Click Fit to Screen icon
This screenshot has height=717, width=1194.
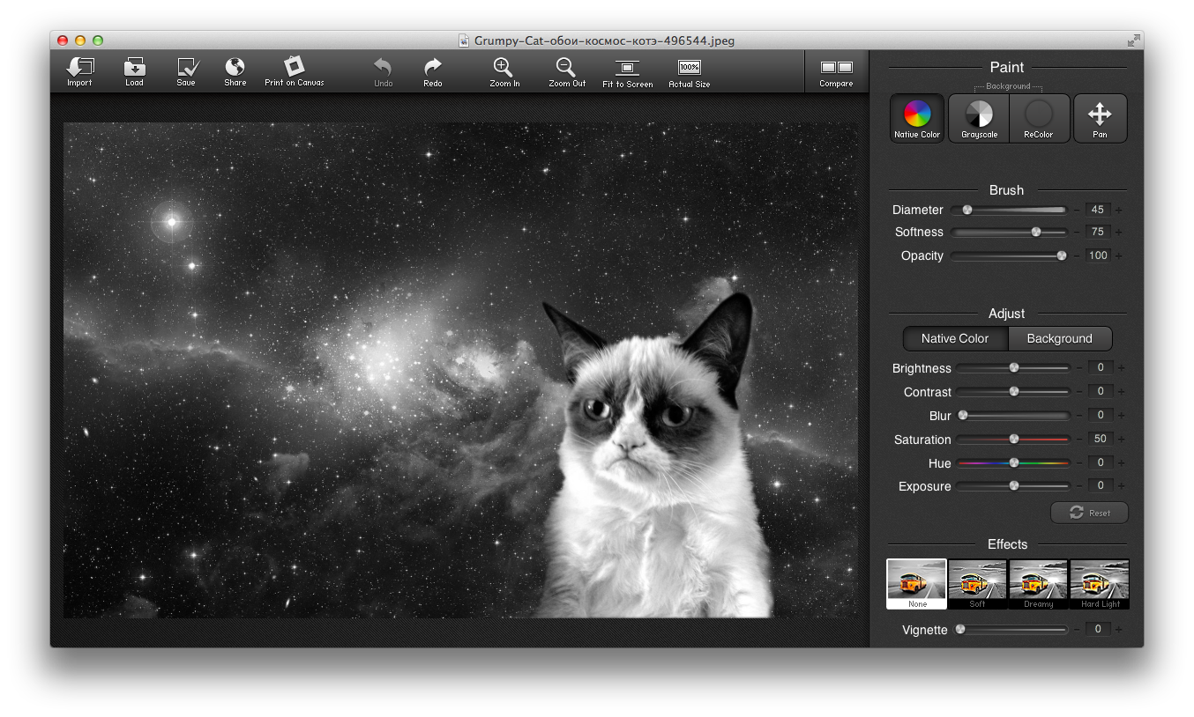point(627,68)
